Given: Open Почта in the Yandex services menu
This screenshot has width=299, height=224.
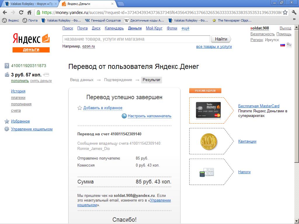Looking at the screenshot, I should click(82, 28).
